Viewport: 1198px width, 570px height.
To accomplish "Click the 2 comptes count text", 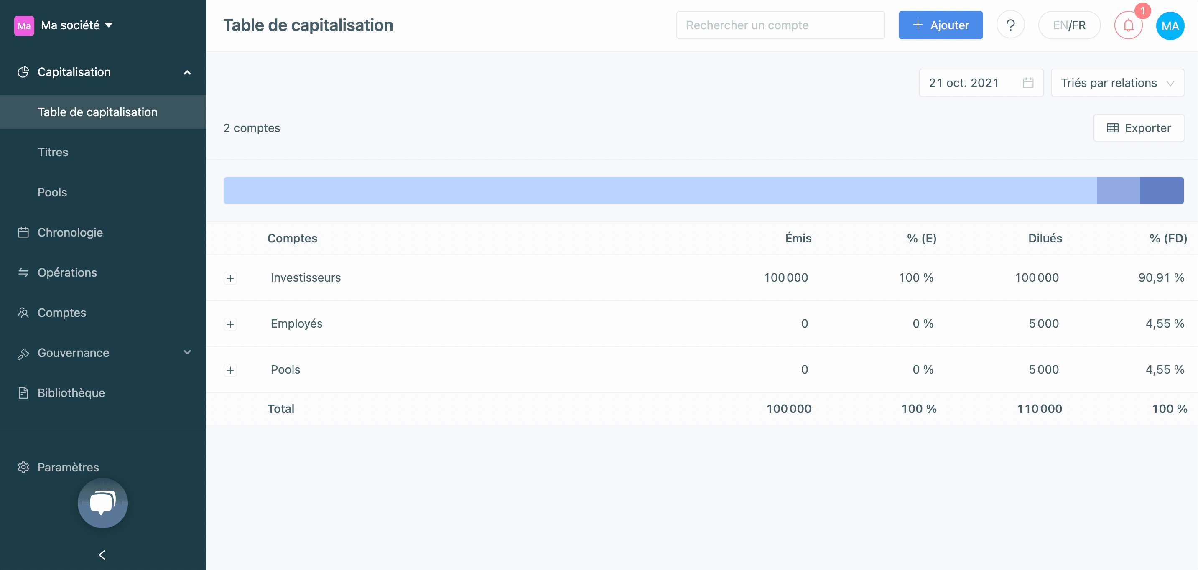I will (252, 128).
